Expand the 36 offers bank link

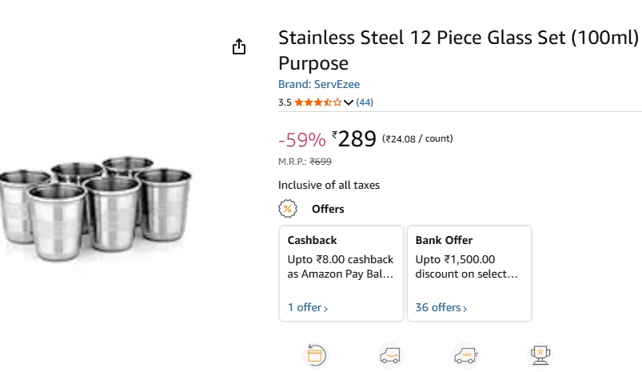click(441, 307)
